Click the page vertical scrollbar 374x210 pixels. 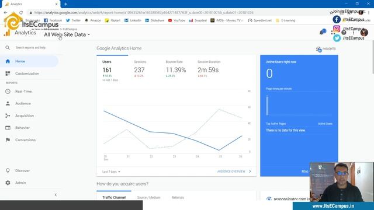(373, 57)
